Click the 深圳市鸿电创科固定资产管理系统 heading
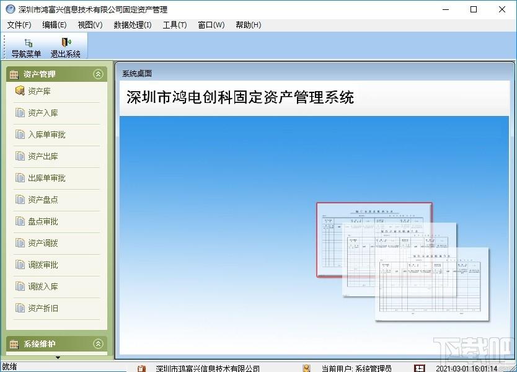The height and width of the screenshot is (372, 517). [240, 97]
